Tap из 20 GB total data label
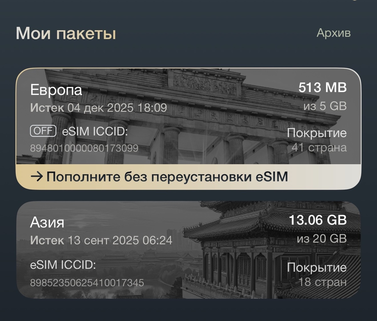This screenshot has width=377, height=321. click(322, 239)
